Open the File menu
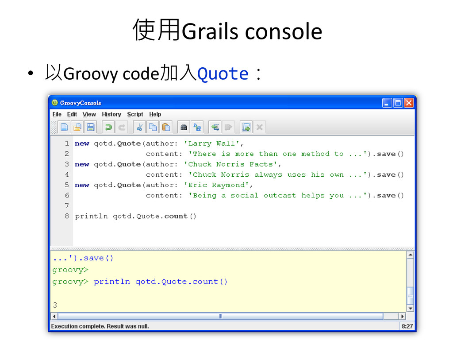This screenshot has height=340, width=453. pos(57,115)
